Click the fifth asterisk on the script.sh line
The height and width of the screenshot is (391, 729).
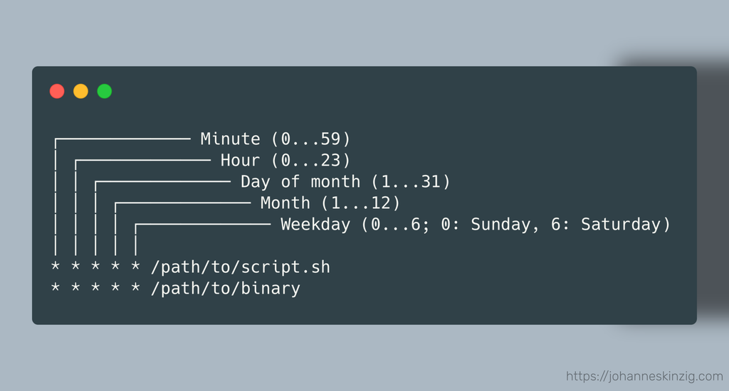pos(135,269)
